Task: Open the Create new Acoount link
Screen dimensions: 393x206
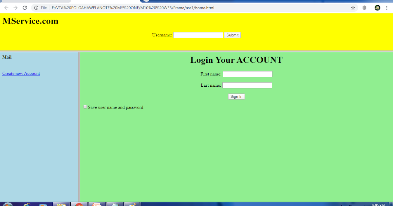Action: click(21, 73)
